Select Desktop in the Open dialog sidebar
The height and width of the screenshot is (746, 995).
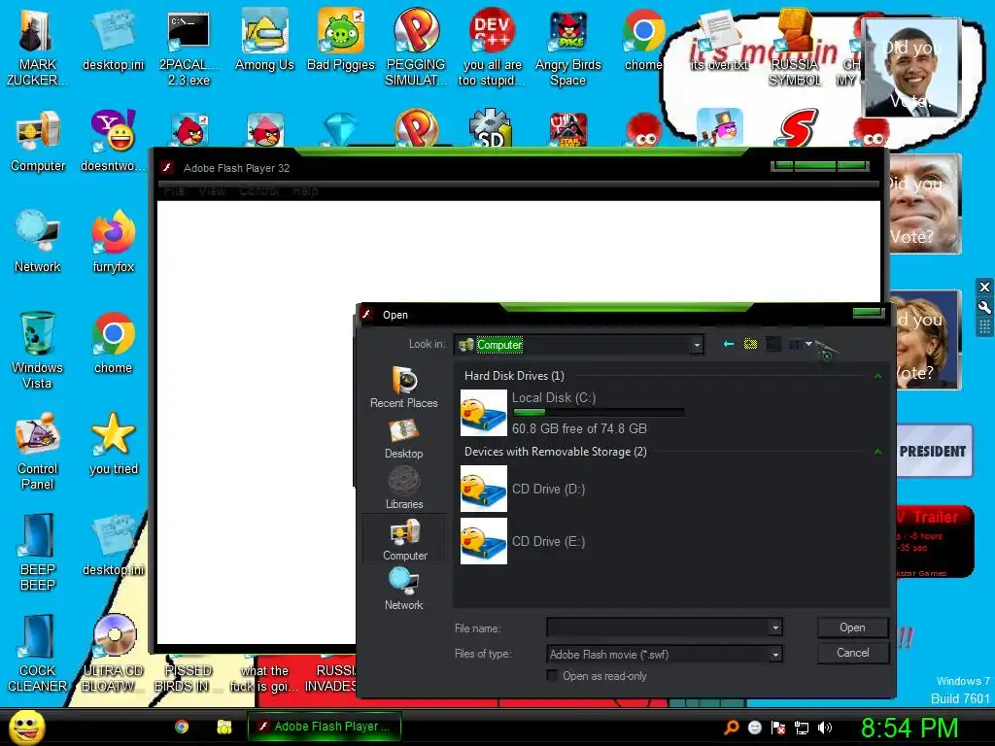403,439
